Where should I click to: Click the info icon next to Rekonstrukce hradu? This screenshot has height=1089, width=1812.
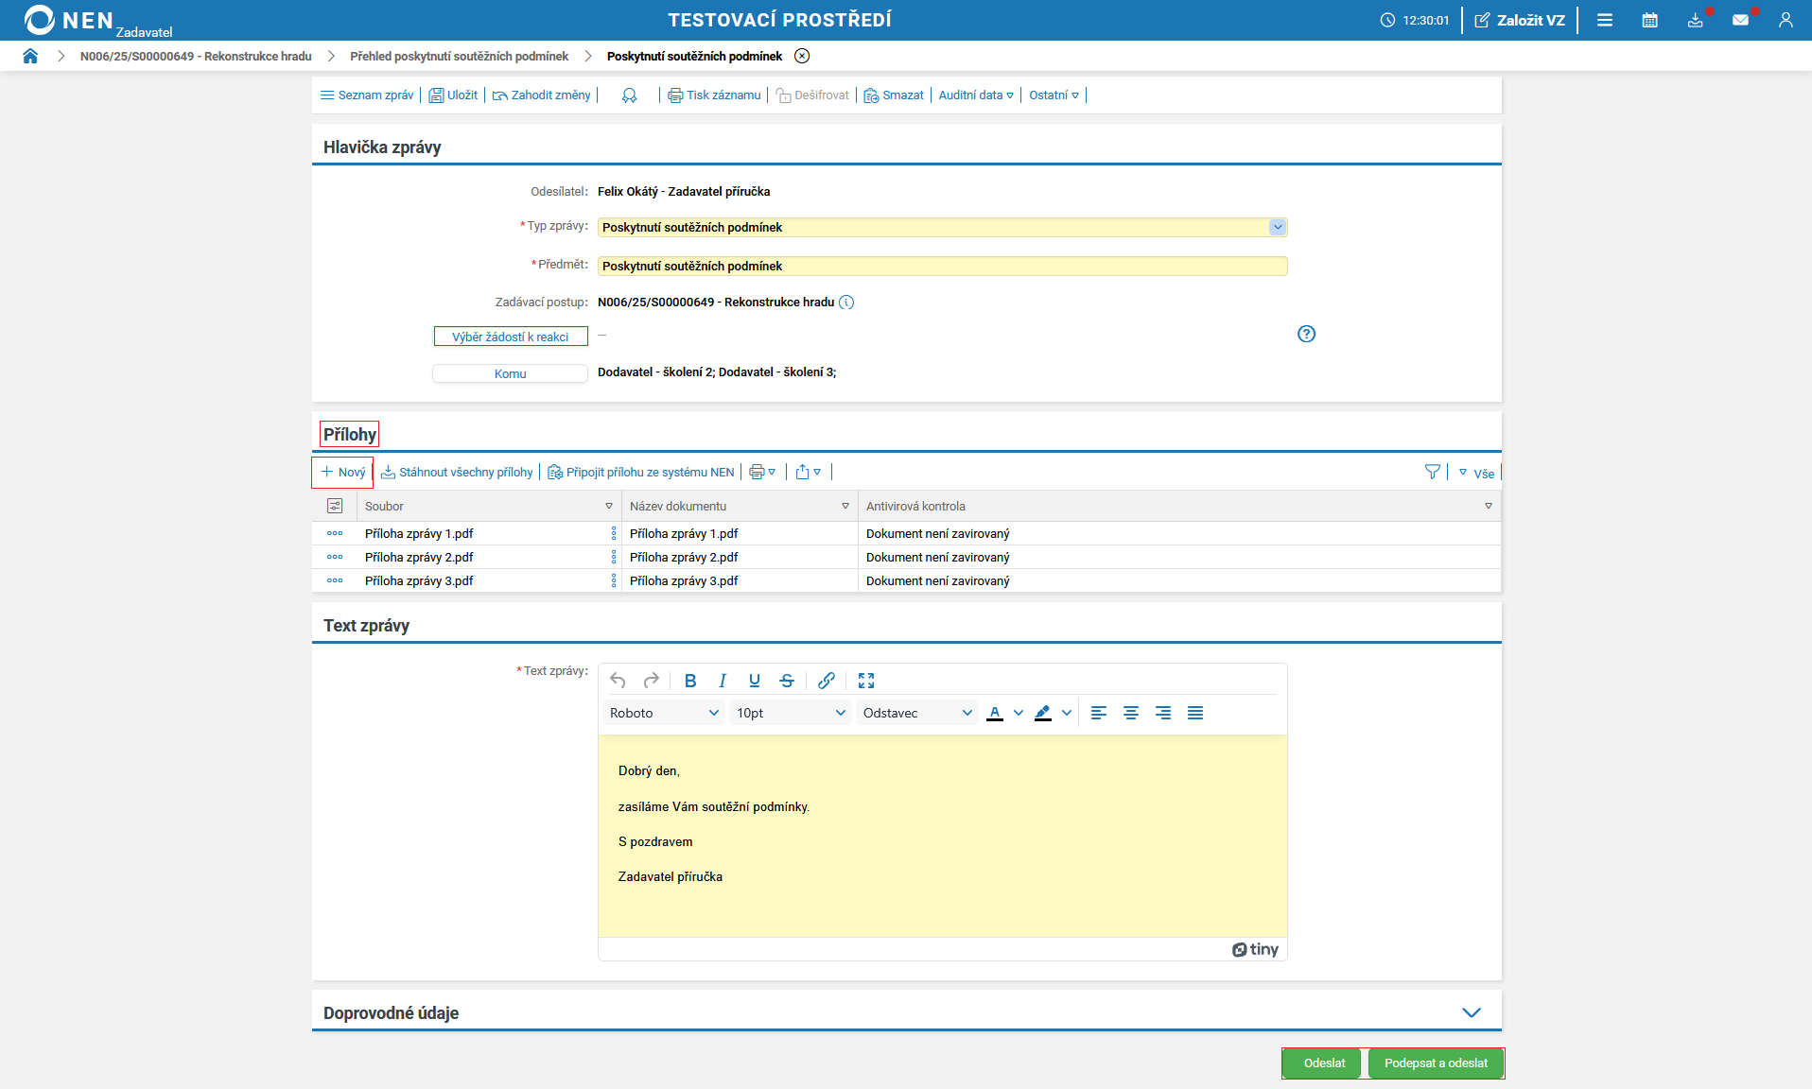(x=846, y=302)
